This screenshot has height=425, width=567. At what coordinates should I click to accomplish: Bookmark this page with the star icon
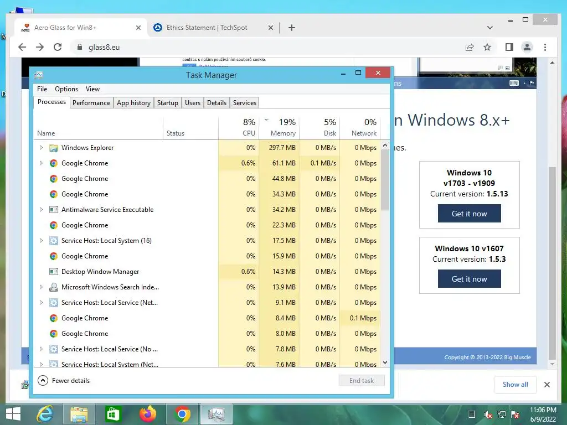[x=487, y=47]
